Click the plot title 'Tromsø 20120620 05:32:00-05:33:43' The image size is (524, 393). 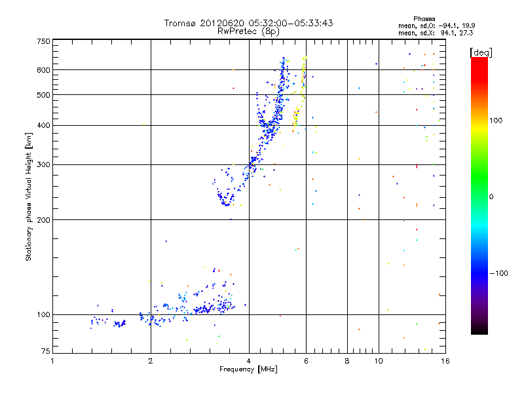(248, 23)
